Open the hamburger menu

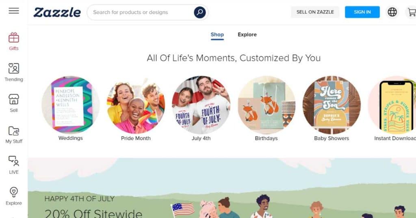tap(14, 11)
